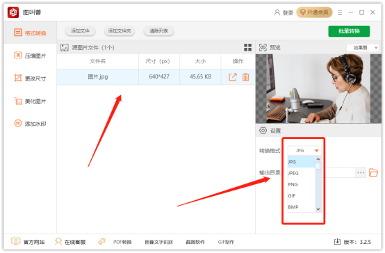385x253 pixels.
Task: Click the format list scroll up arrow
Action: pyautogui.click(x=318, y=159)
